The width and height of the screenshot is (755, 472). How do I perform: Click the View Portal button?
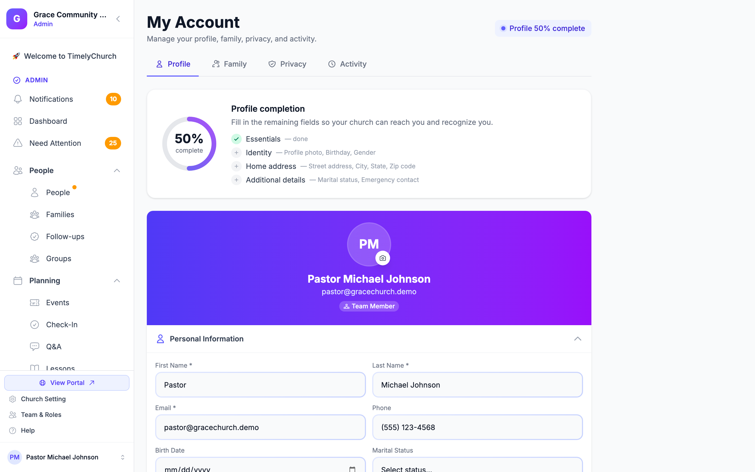pyautogui.click(x=67, y=383)
